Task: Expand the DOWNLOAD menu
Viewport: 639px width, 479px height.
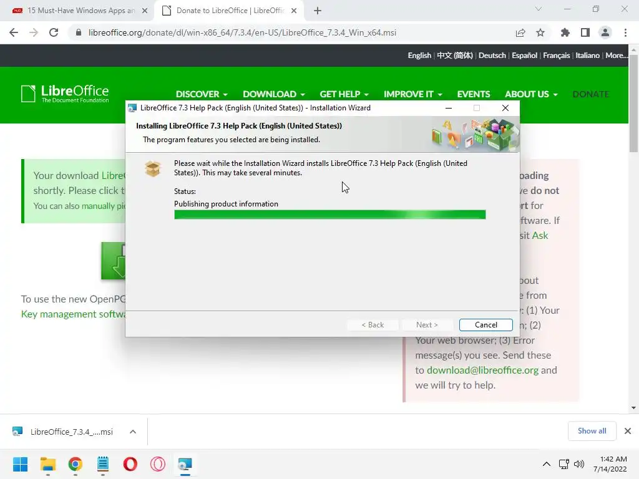Action: [274, 94]
